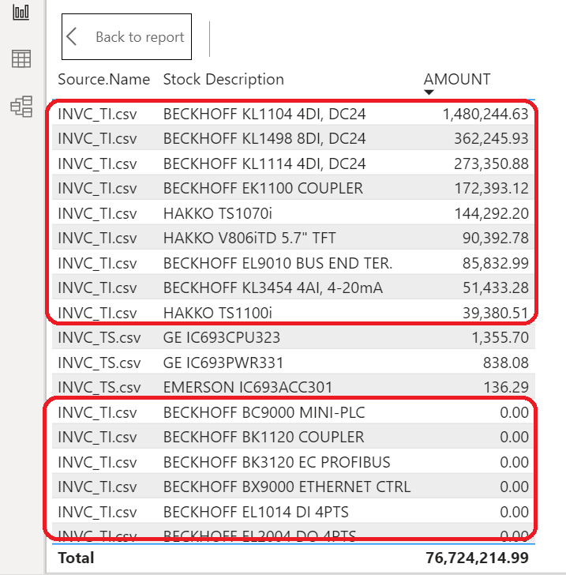Select amount 838.08
566x575 pixels.
tap(505, 363)
